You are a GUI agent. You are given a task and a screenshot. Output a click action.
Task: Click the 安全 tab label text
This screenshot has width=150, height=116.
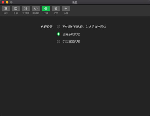[x=56, y=13]
